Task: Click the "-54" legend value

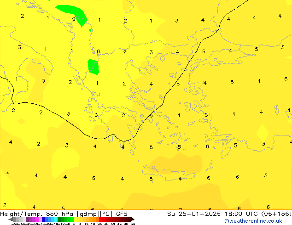Action: pyautogui.click(x=15, y=224)
